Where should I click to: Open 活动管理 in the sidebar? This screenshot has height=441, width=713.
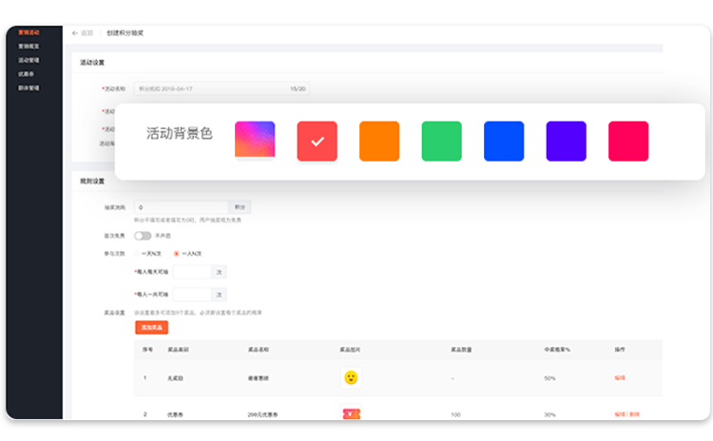coord(29,60)
